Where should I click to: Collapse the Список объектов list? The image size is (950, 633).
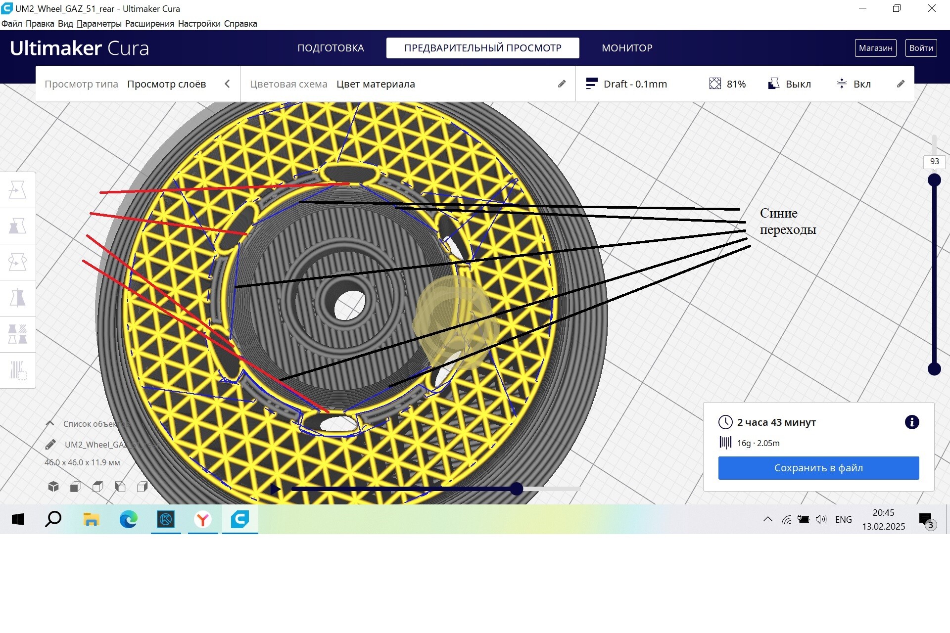pyautogui.click(x=50, y=423)
